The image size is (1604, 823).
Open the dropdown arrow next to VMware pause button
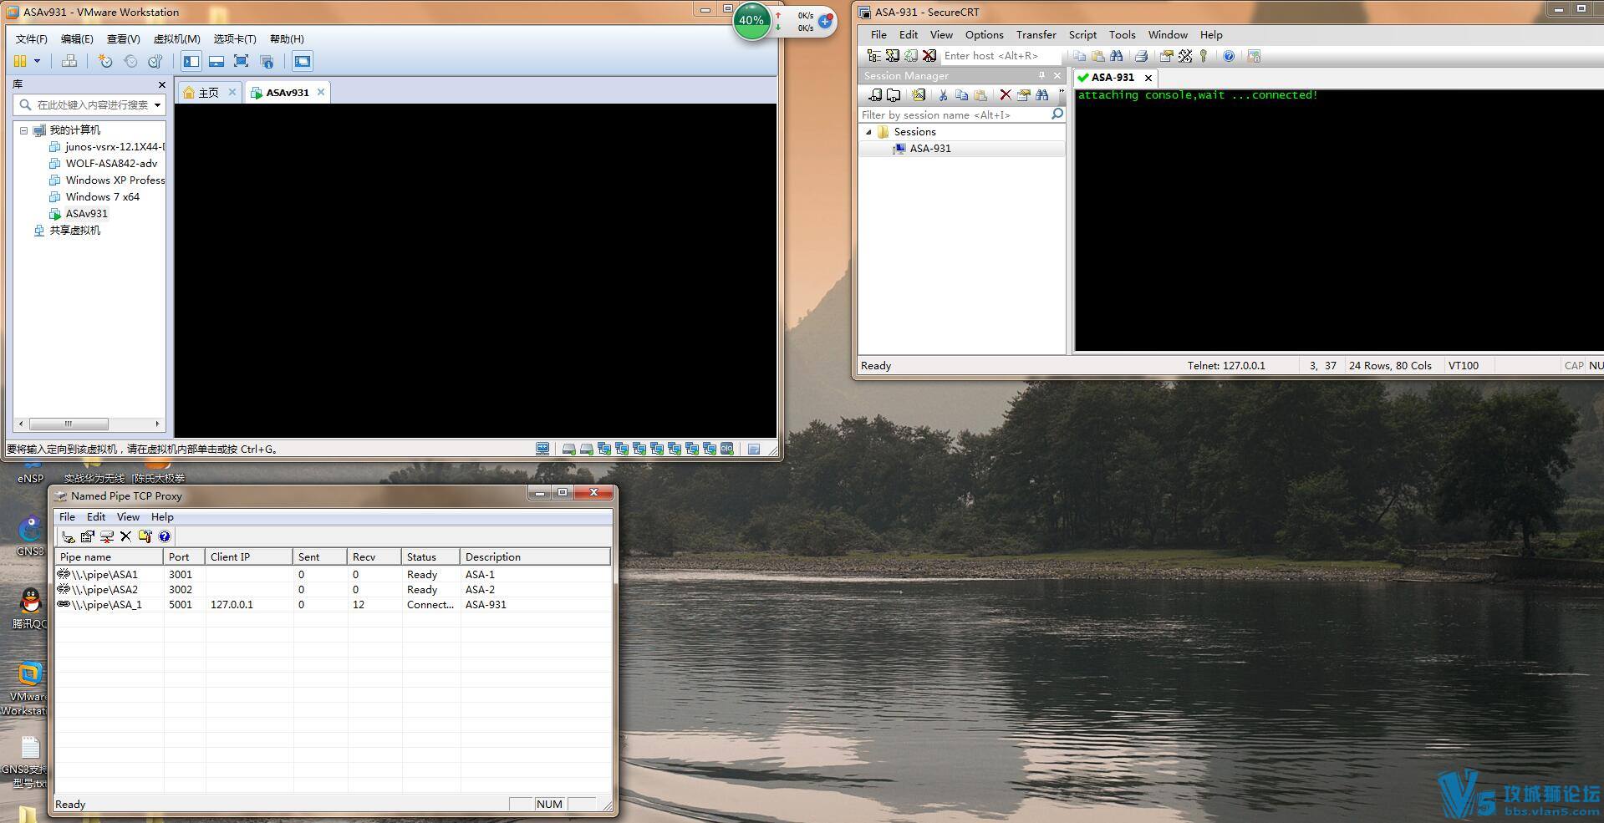tap(37, 61)
